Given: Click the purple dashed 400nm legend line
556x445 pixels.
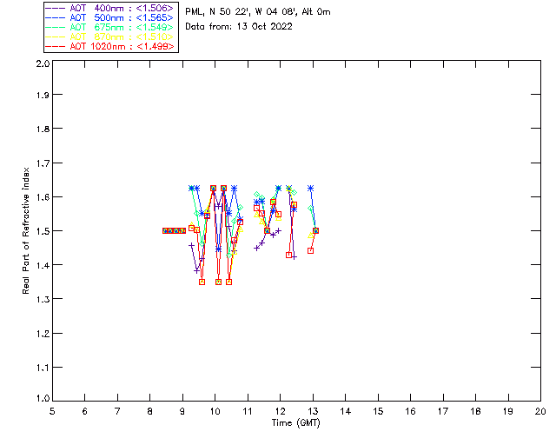Looking at the screenshot, I should pos(56,8).
